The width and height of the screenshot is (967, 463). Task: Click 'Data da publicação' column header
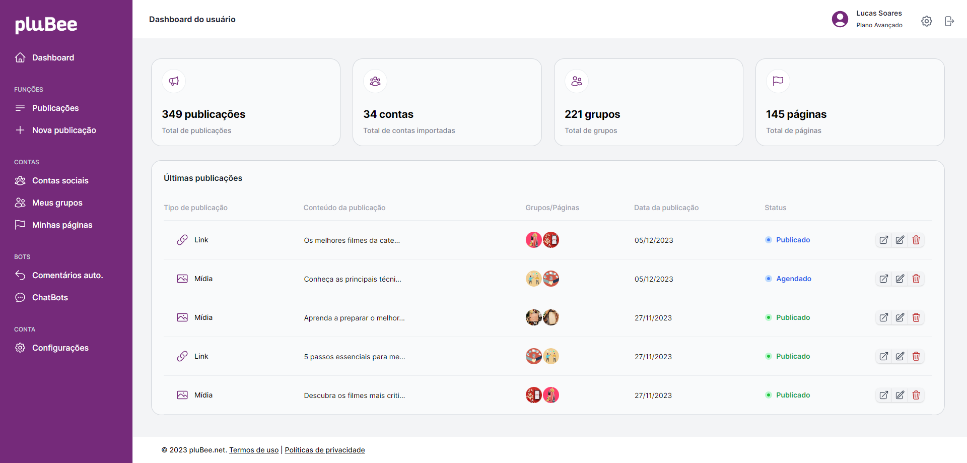tap(666, 208)
